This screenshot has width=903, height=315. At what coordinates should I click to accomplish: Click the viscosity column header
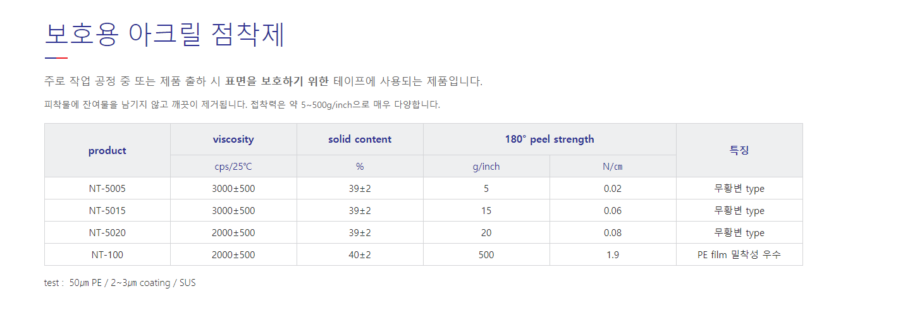coord(233,140)
